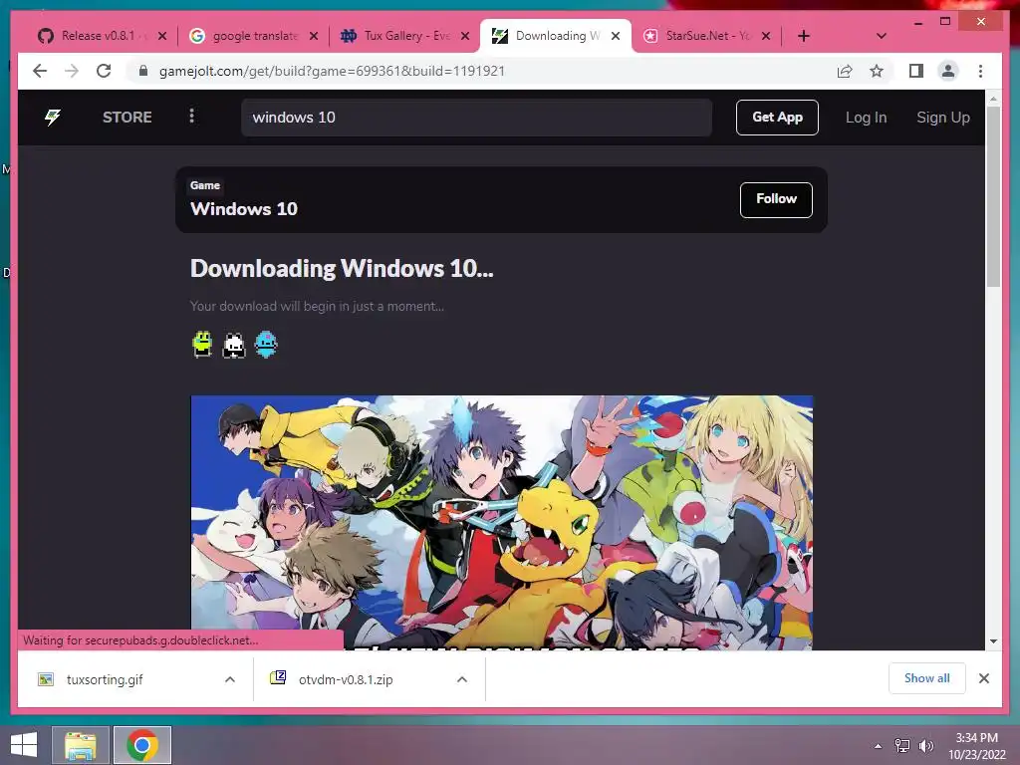
Task: Click the green pixel character avatar
Action: (202, 344)
